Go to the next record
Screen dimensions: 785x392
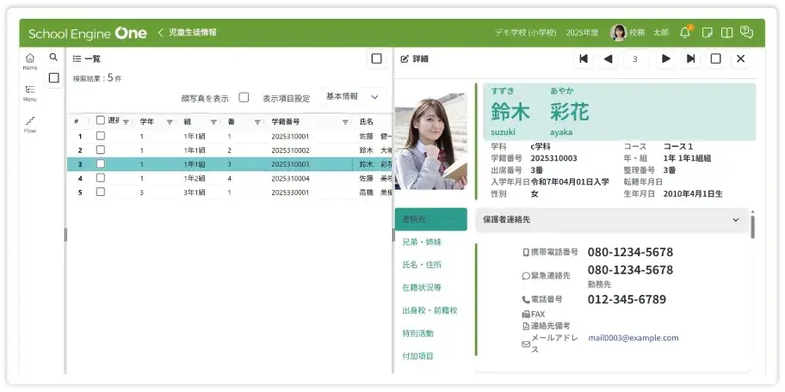(x=666, y=59)
